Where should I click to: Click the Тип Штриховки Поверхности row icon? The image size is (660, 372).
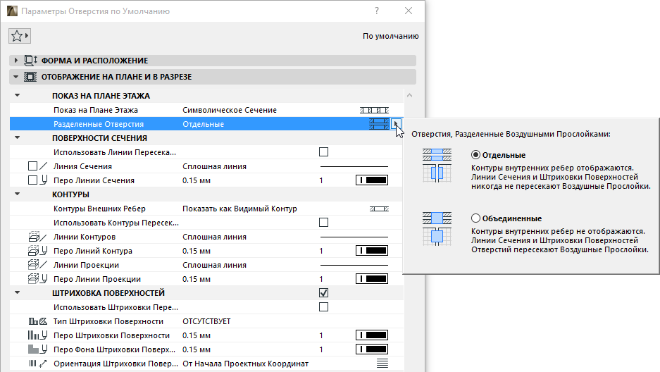pyautogui.click(x=37, y=321)
